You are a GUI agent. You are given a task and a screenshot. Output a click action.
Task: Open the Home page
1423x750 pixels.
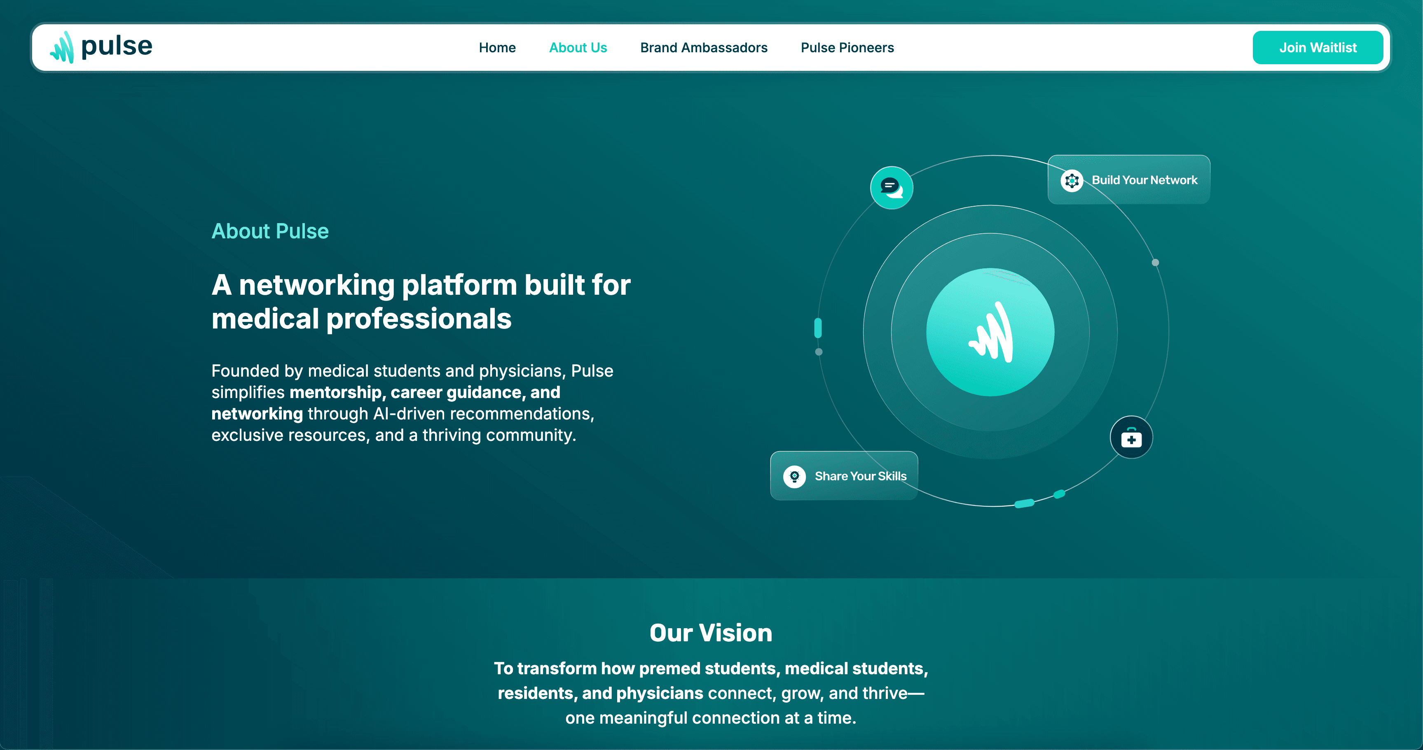[497, 48]
